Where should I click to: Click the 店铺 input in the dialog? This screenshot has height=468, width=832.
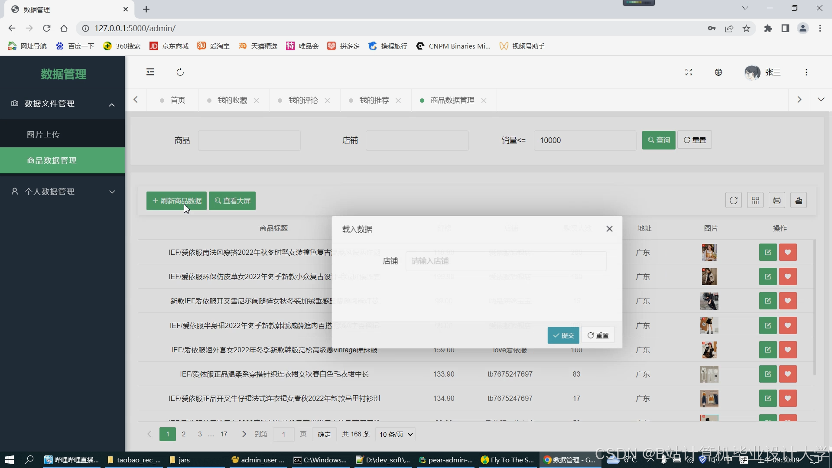pos(506,261)
